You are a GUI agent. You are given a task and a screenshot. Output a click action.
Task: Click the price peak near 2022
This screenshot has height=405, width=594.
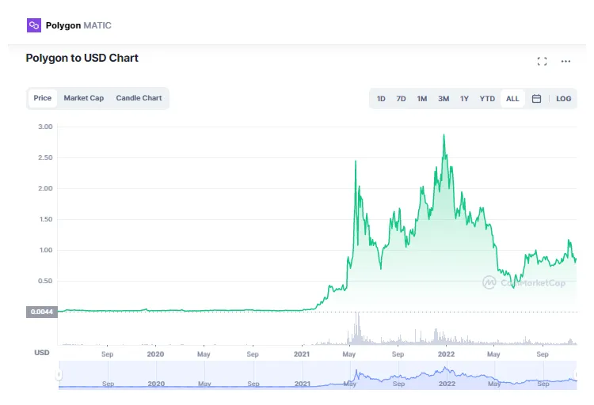point(444,135)
